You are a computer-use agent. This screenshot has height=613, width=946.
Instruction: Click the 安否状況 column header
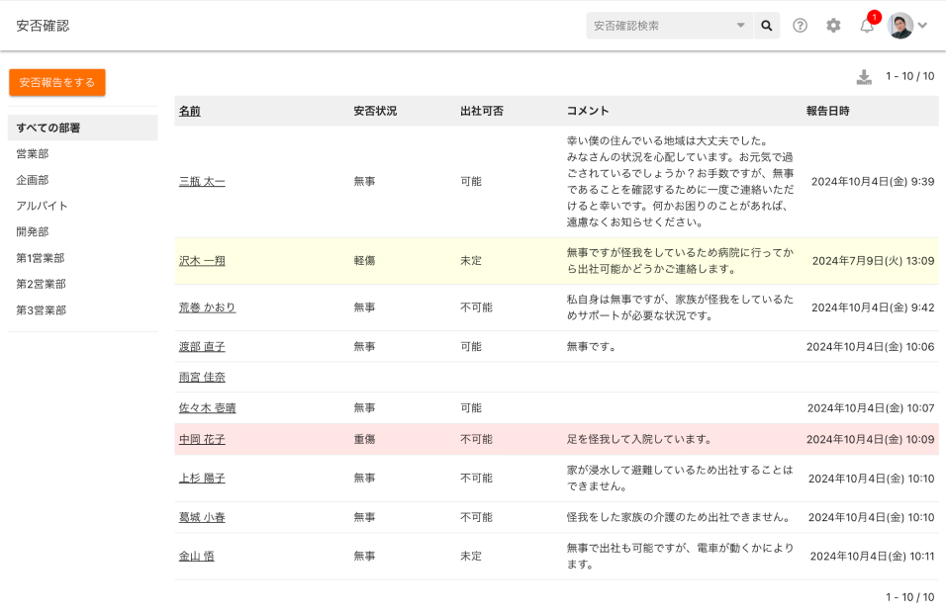pos(375,111)
